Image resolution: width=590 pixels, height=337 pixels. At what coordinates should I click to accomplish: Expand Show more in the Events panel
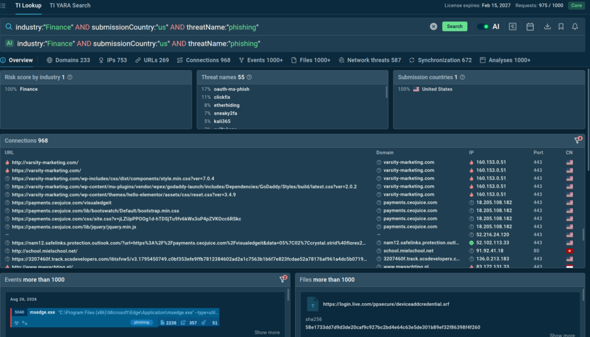[x=267, y=332]
